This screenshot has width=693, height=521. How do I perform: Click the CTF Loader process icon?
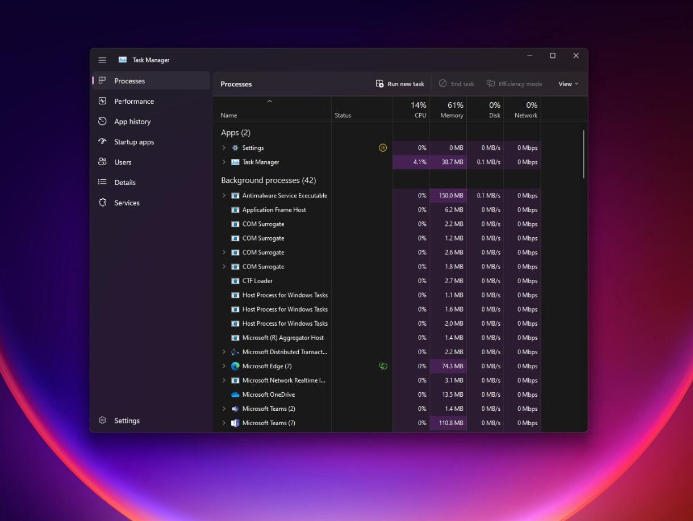pyautogui.click(x=235, y=281)
